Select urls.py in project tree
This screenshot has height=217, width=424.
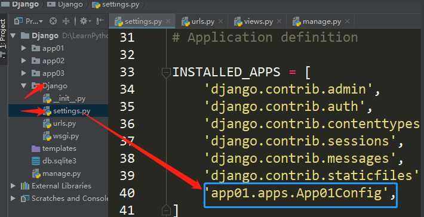[64, 123]
